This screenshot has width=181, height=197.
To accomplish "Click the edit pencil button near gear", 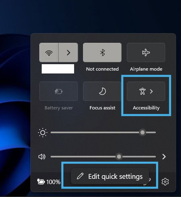I will point(148,182).
